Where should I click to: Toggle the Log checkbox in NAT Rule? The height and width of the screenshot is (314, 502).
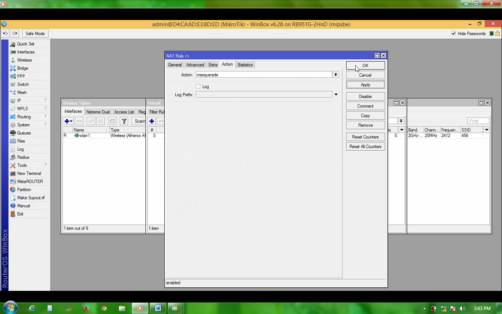[198, 86]
